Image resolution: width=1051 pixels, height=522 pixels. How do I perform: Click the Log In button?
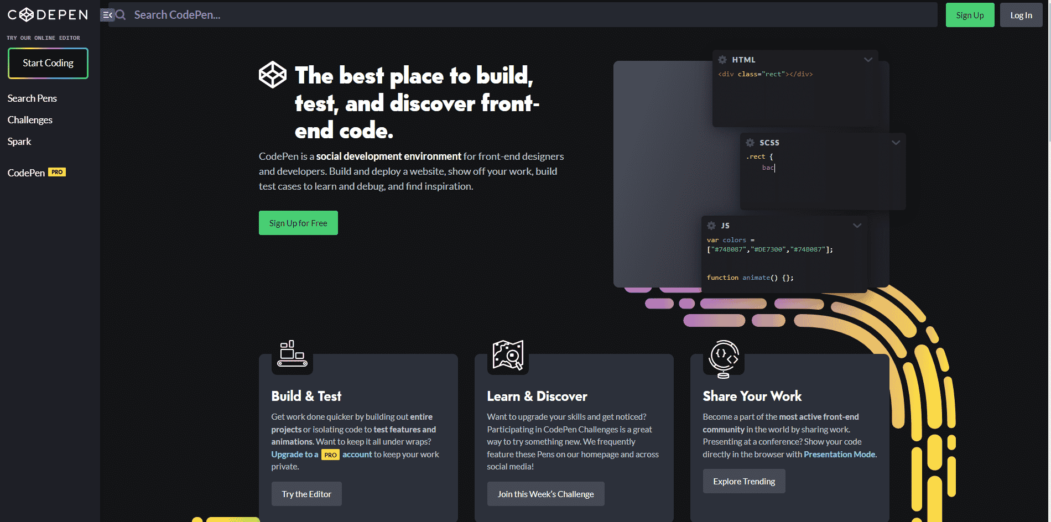[1021, 15]
